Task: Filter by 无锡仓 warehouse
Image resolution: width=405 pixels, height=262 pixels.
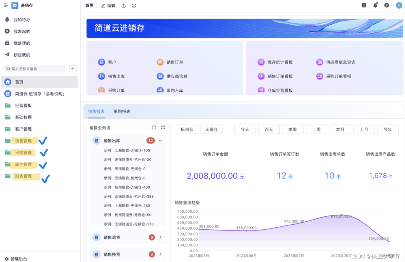Action: [212, 129]
